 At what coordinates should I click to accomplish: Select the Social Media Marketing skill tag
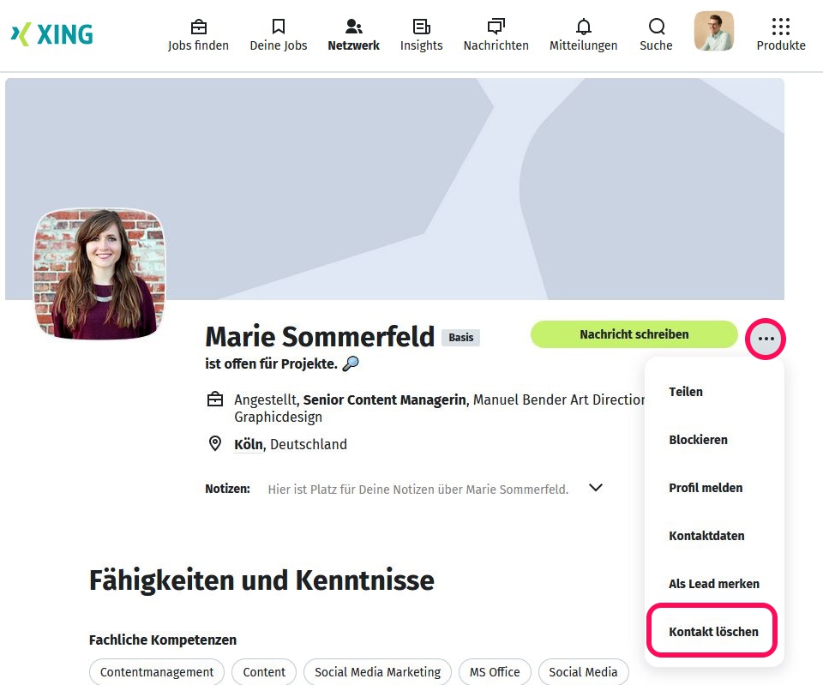pos(377,671)
